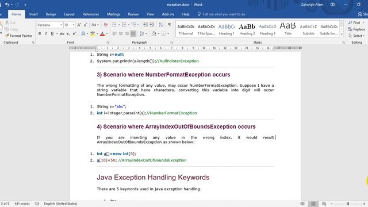The width and height of the screenshot is (368, 207).
Task: Decrease font size with shrink icon
Action: [x=86, y=25]
